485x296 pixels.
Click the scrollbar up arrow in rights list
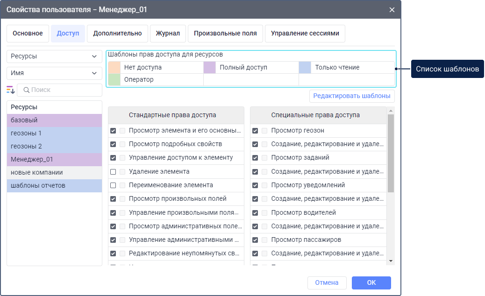(x=391, y=110)
